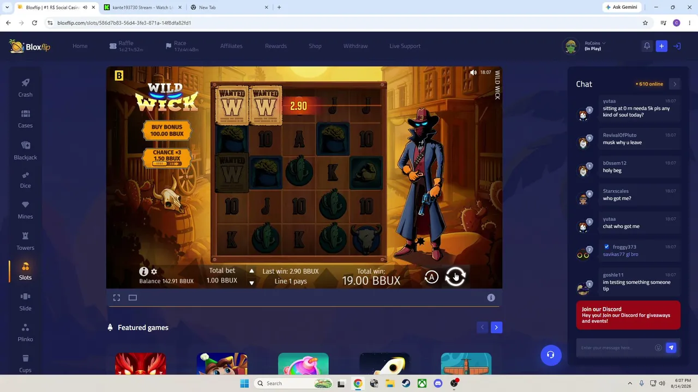Screen dimensions: 698x392
Task: Go to the Home page
Action: 80,46
